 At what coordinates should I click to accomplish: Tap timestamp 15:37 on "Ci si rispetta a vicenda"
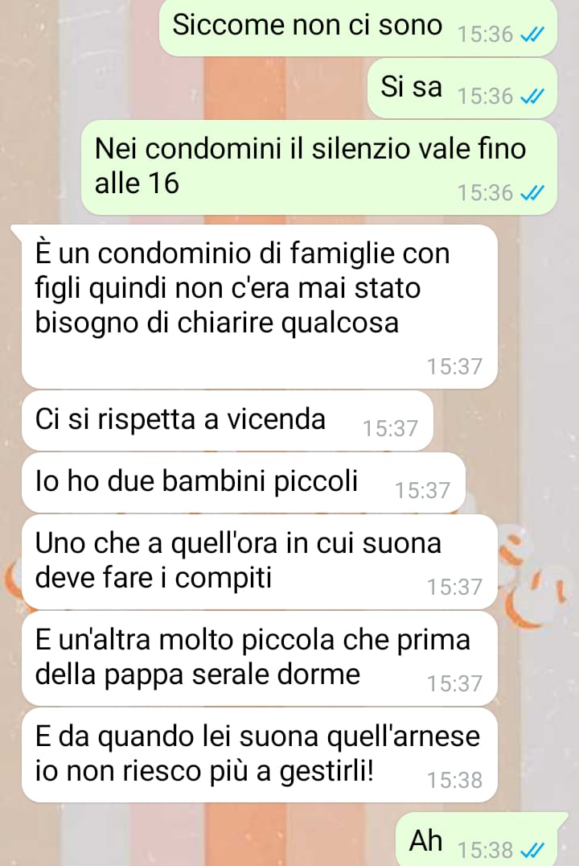[390, 429]
